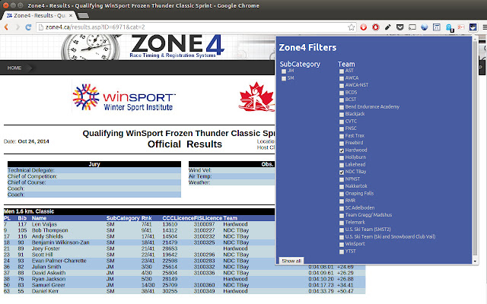Viewport: 487px width, 304px height.
Task: Open a new browser tab
Action: click(x=83, y=15)
